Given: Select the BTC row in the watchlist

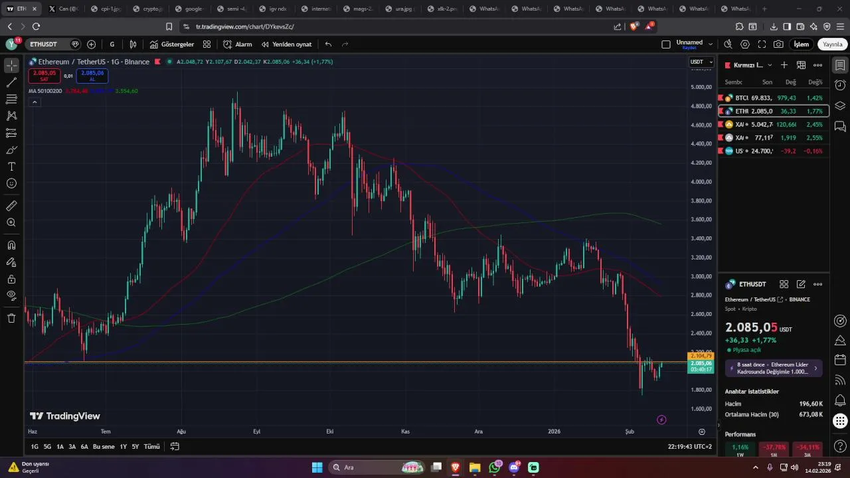Looking at the screenshot, I should [774, 98].
